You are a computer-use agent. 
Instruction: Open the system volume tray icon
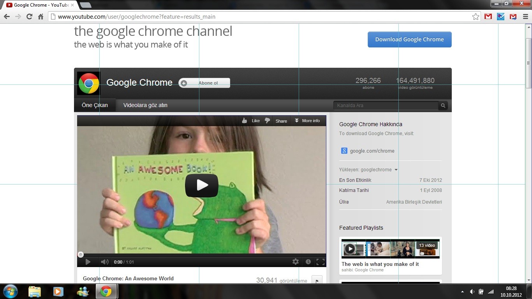coord(472,292)
